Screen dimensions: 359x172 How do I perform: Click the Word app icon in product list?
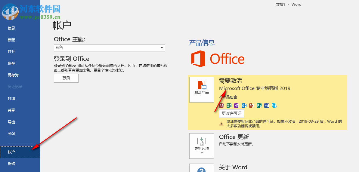267,106
